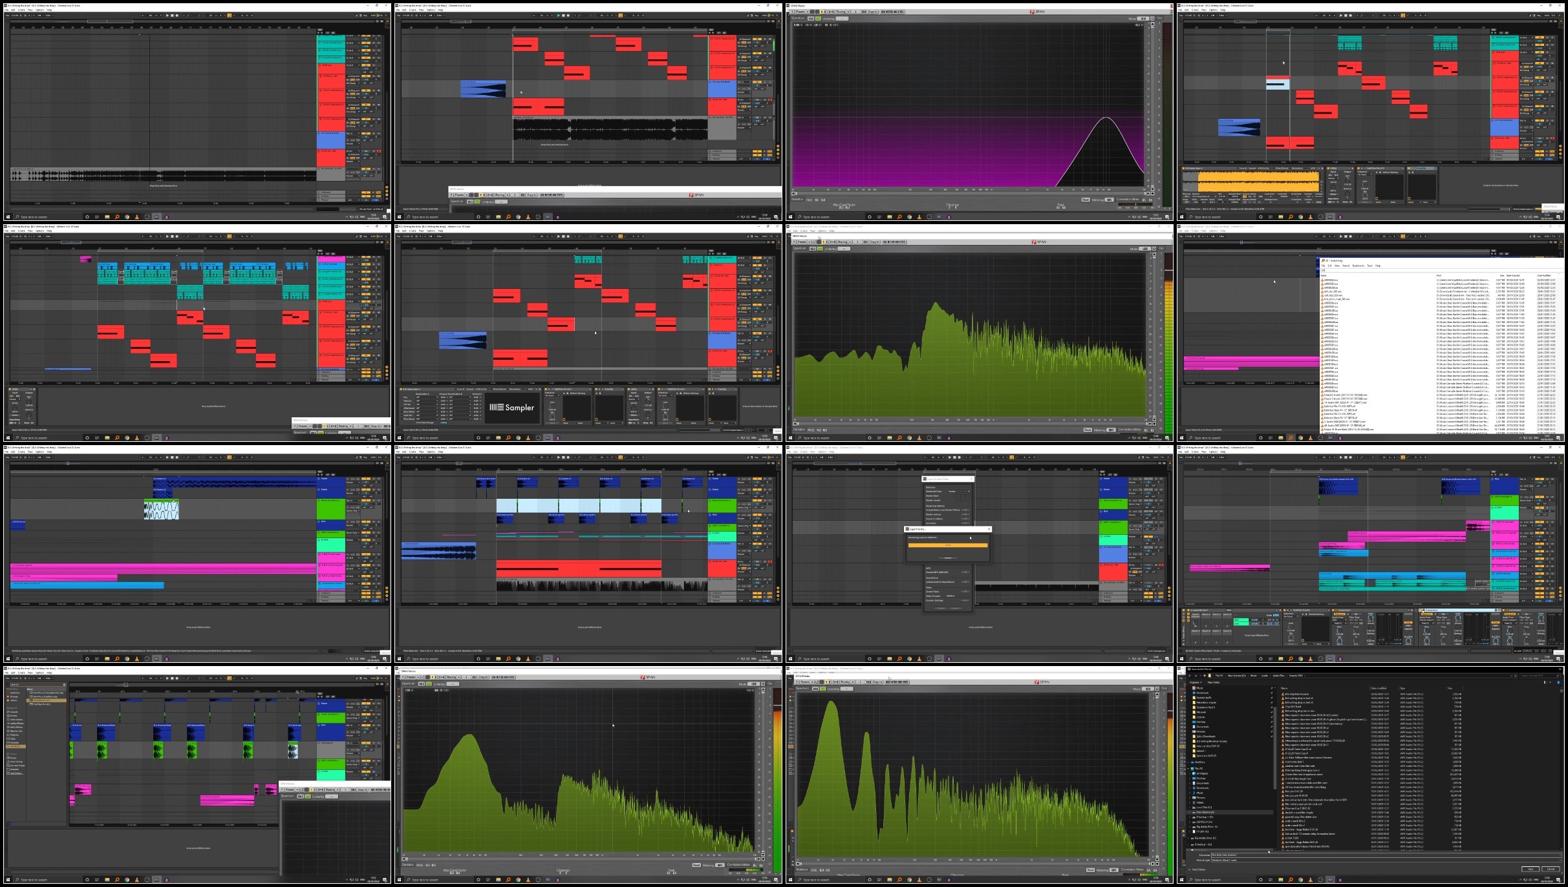The width and height of the screenshot is (1568, 887).
Task: Toggle Create MP3 option in export dialog
Action: (965, 572)
